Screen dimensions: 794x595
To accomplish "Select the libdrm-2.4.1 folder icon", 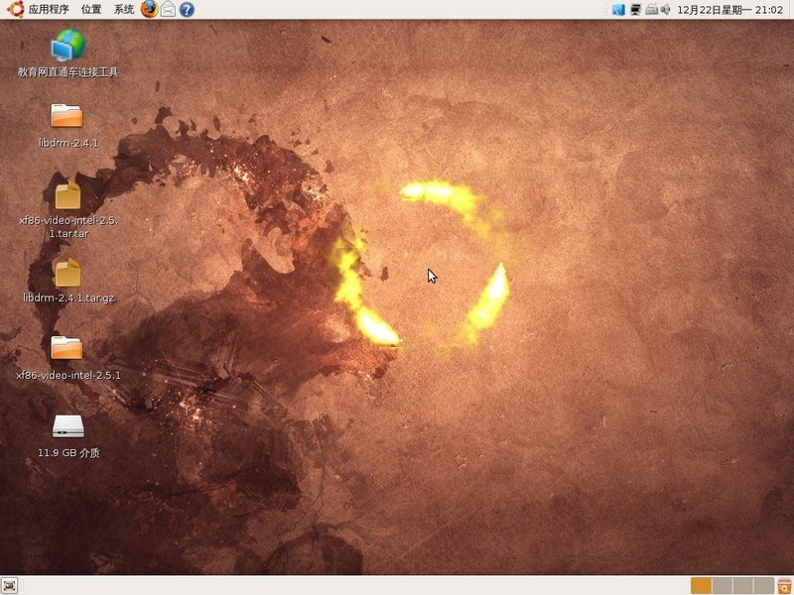I will 66,115.
